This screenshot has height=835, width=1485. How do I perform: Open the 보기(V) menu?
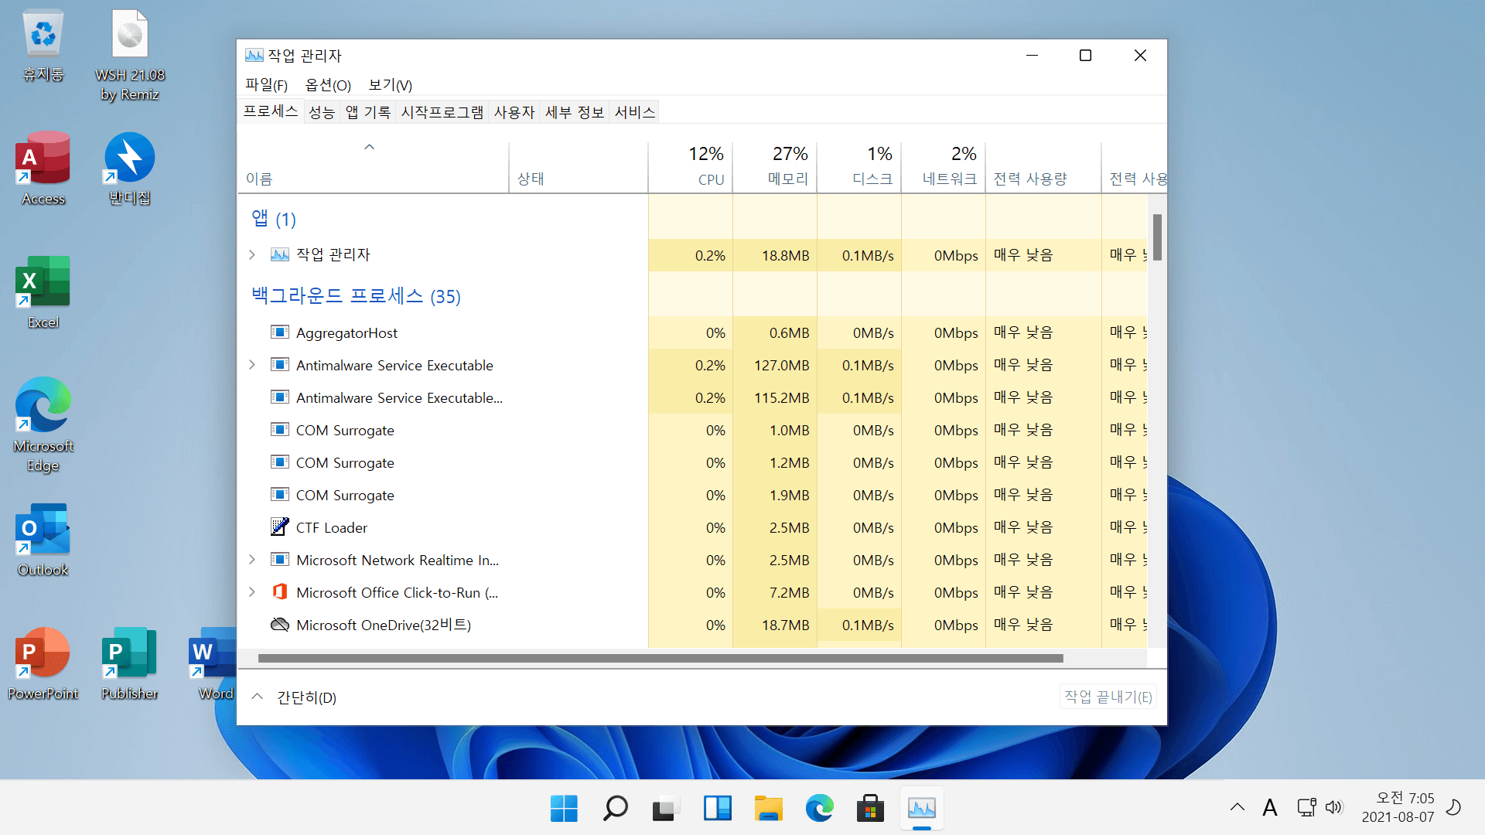coord(390,85)
